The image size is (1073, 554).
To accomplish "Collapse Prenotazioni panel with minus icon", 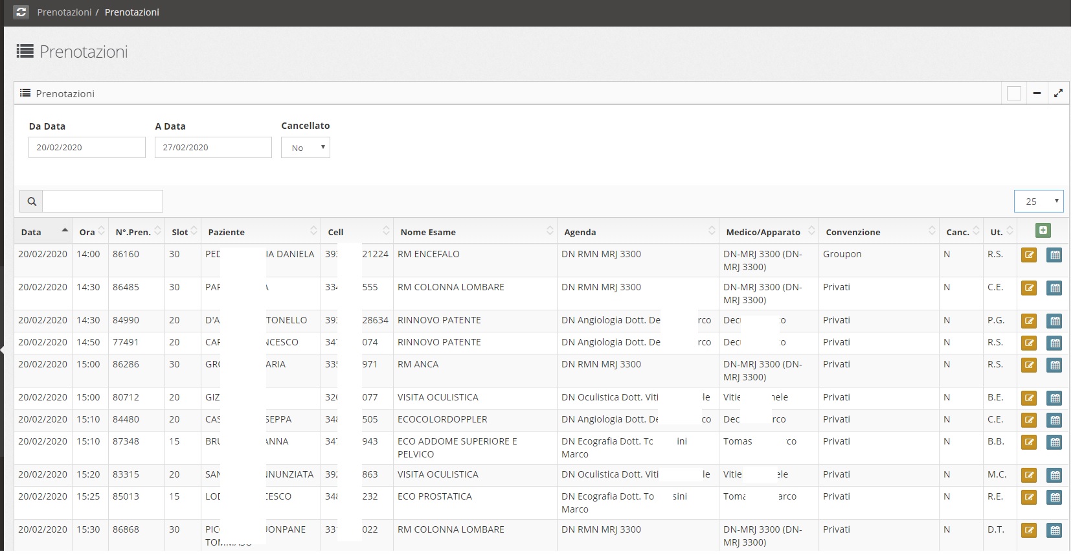I will pyautogui.click(x=1037, y=93).
